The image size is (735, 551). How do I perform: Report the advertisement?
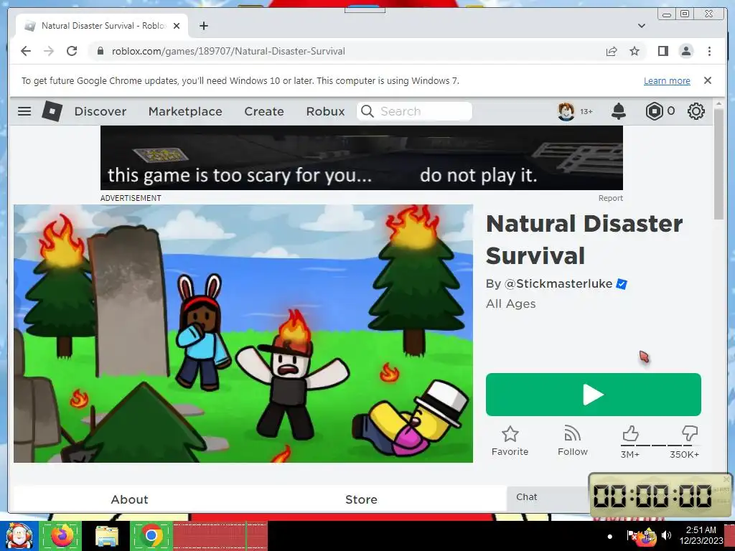610,198
